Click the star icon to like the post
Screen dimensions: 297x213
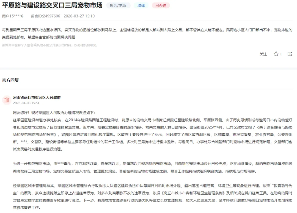point(277,54)
